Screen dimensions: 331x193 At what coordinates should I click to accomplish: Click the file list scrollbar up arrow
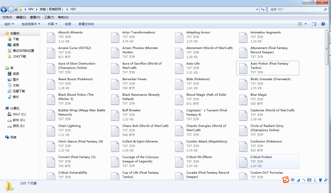coord(327,30)
